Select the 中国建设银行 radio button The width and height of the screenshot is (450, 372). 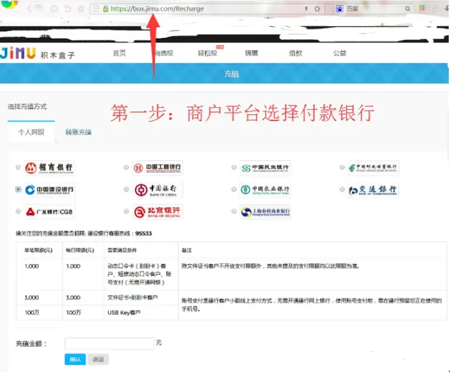point(18,190)
